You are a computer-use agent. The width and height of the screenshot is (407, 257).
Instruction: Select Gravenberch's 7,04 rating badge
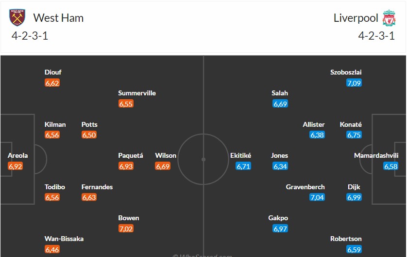[x=317, y=197]
